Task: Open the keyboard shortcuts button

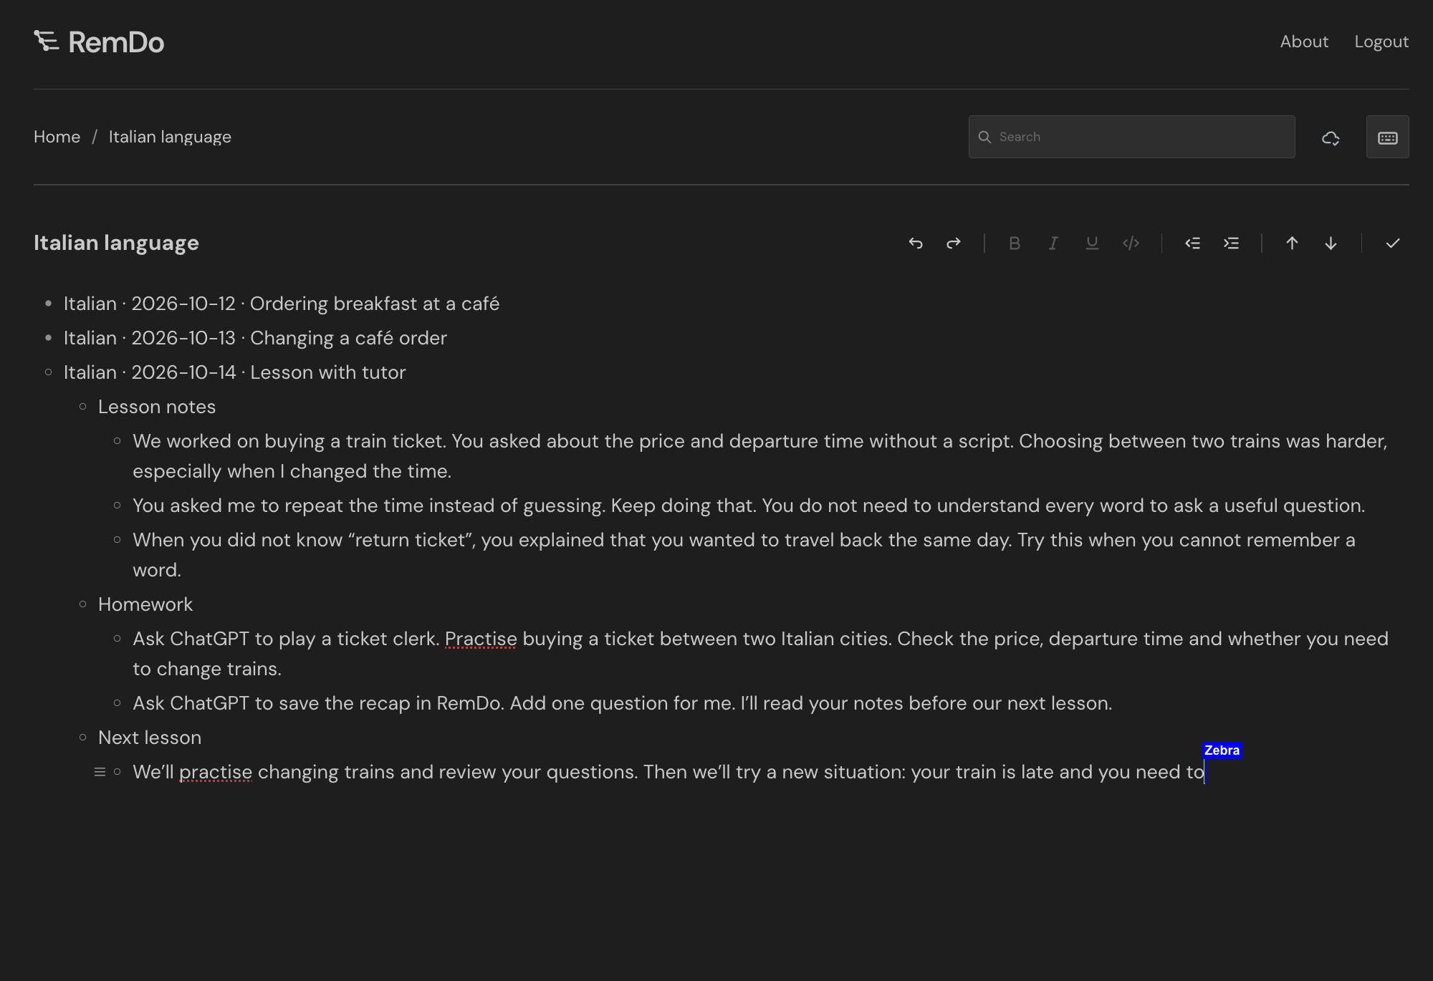Action: pos(1387,137)
